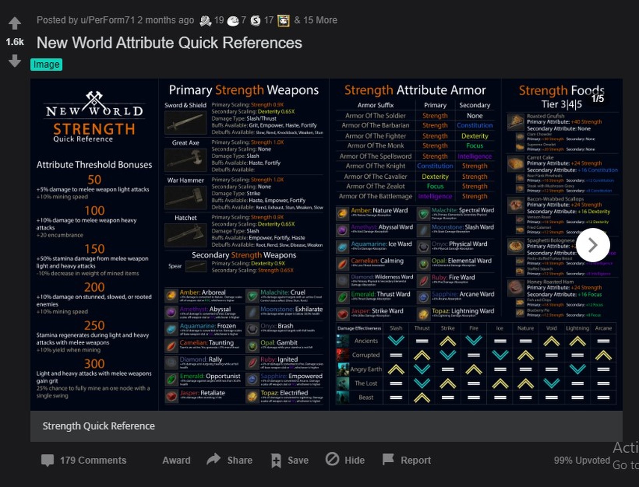This screenshot has height=487, width=639.
Task: Advance to next gallery image
Action: [593, 245]
